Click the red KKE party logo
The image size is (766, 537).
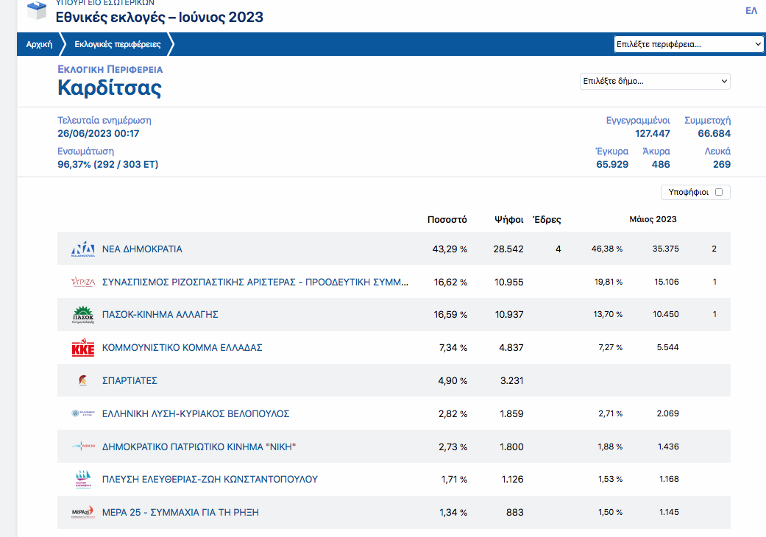82,348
